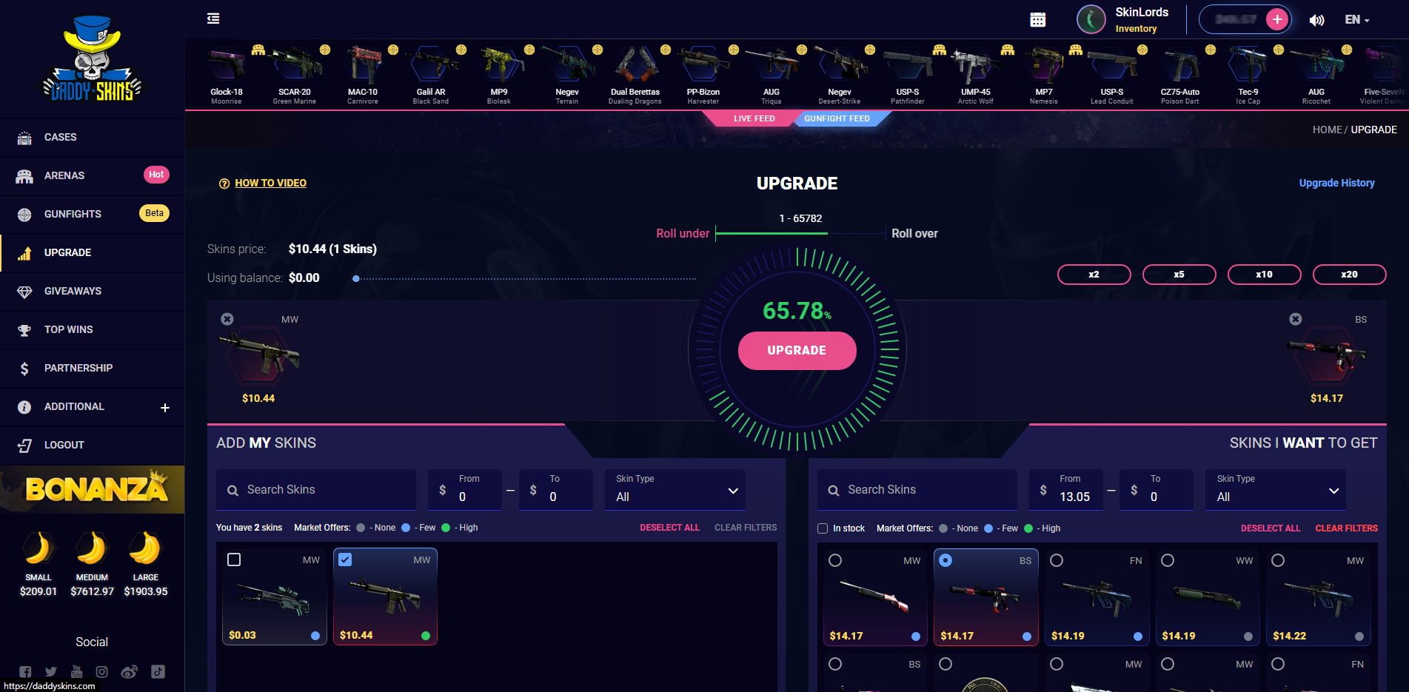Screen dimensions: 1409x692
Task: Select the FN $14.19 skin radio
Action: [x=1057, y=560]
